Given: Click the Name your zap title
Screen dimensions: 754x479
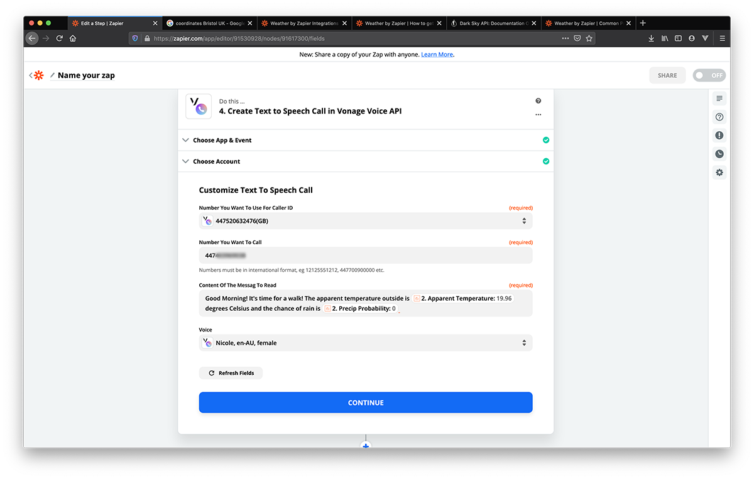Looking at the screenshot, I should (x=86, y=75).
